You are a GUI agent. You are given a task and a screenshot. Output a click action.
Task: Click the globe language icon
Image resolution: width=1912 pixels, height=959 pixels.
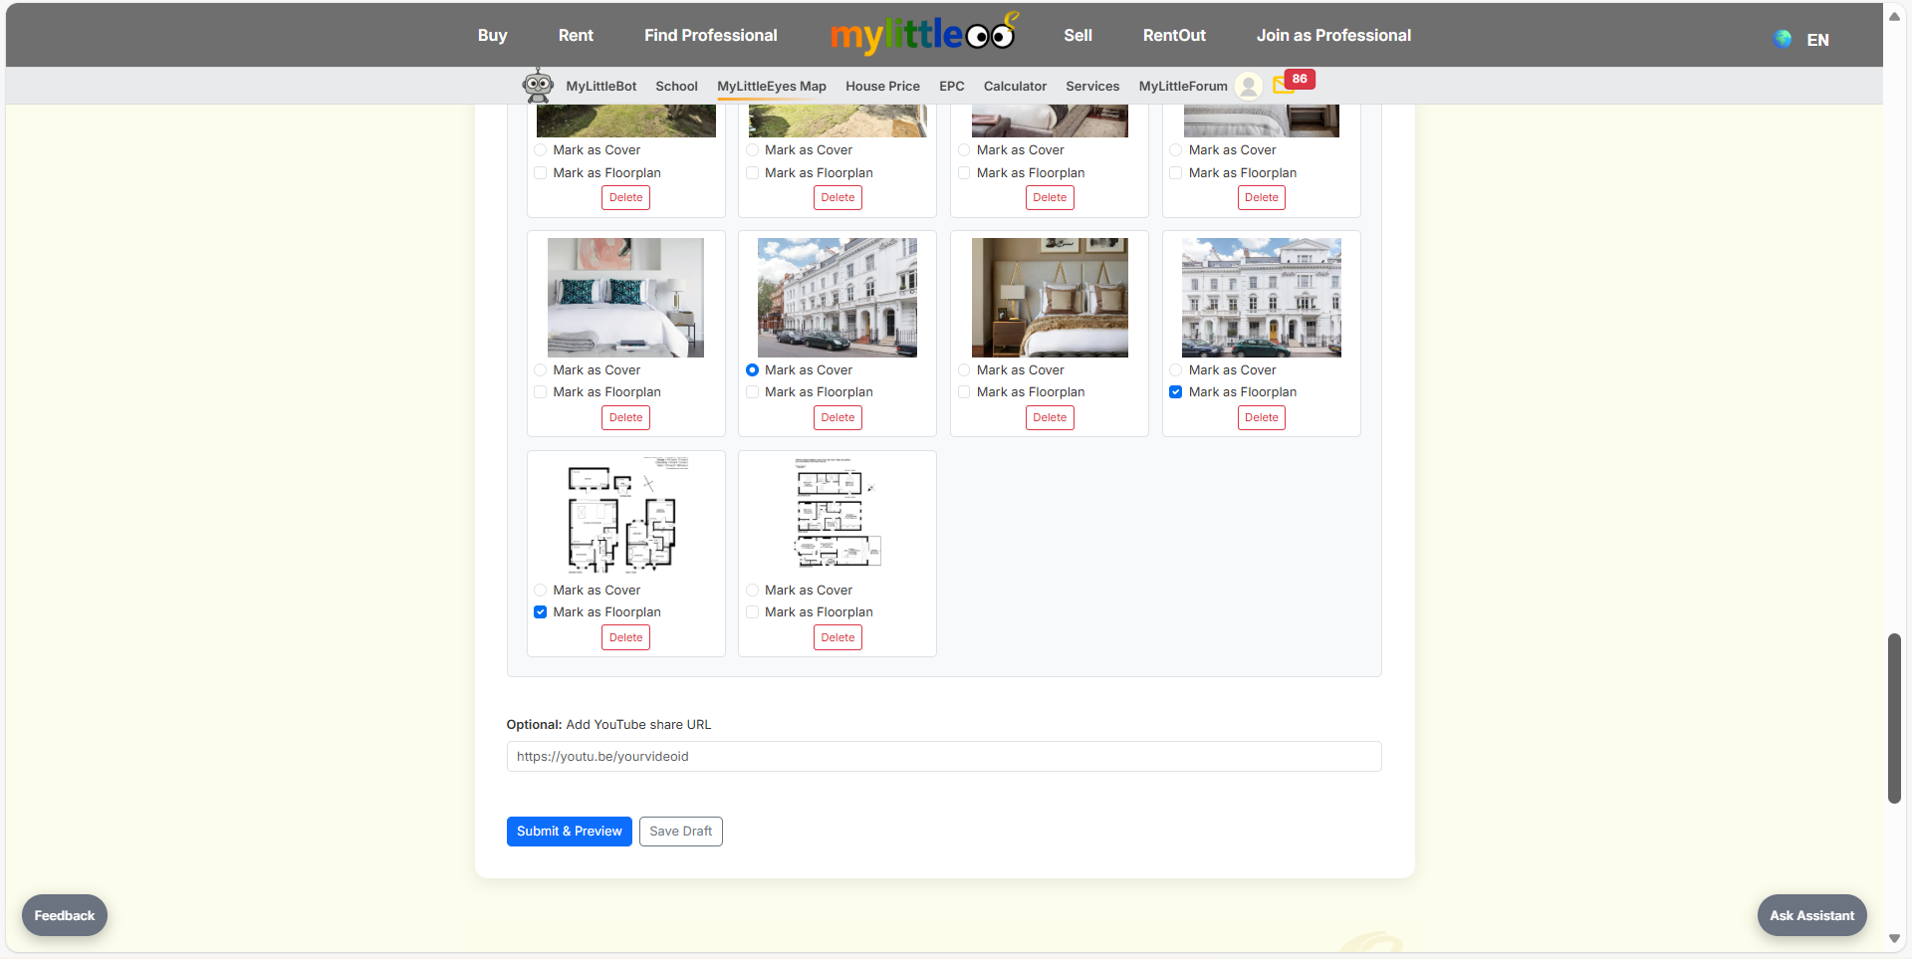[1783, 39]
